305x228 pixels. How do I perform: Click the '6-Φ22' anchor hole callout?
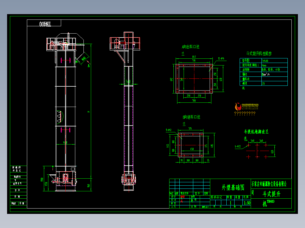tap(238, 146)
